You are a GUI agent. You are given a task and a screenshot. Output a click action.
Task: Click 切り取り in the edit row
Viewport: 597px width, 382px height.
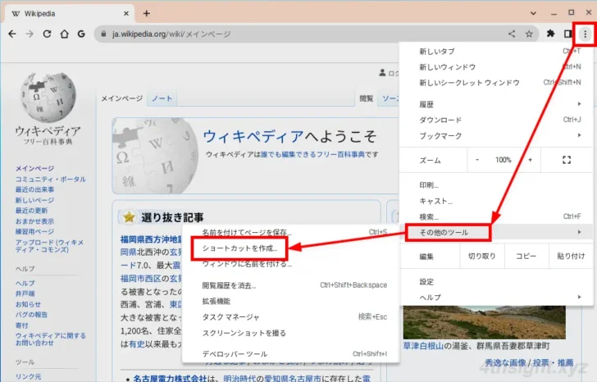481,257
